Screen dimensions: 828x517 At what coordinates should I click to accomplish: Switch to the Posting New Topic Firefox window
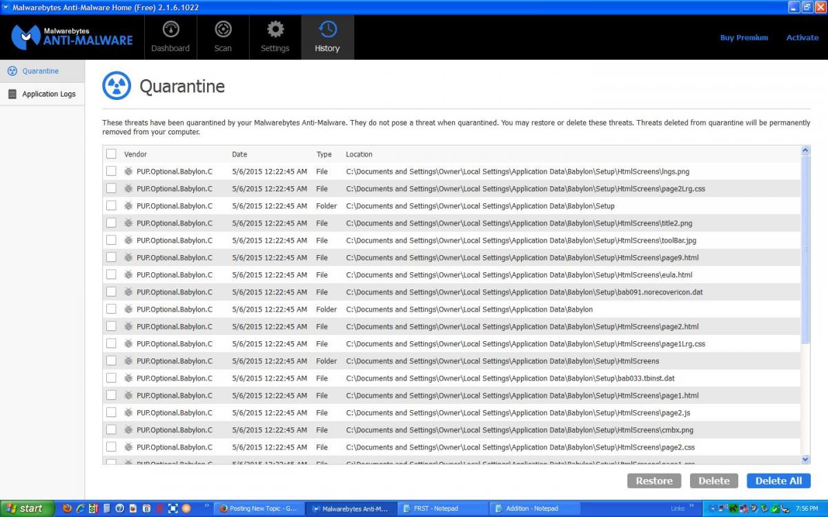point(258,509)
